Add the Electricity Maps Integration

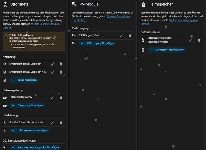35,148
